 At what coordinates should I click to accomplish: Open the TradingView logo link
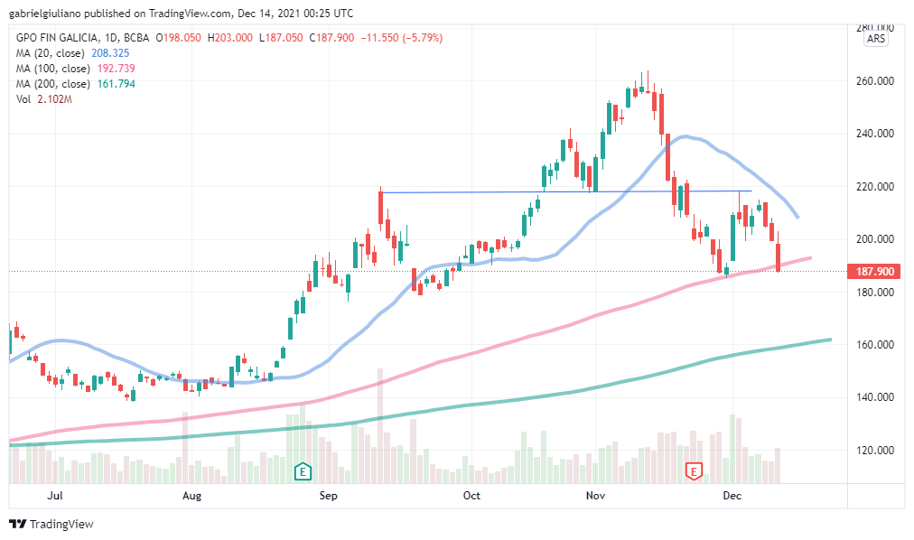[51, 525]
